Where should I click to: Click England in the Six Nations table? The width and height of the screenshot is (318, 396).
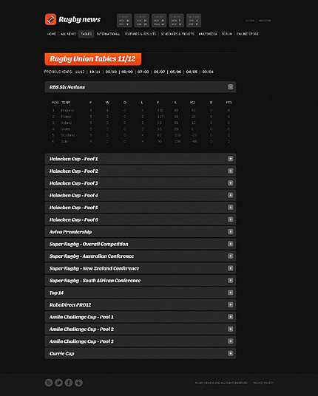(x=67, y=110)
